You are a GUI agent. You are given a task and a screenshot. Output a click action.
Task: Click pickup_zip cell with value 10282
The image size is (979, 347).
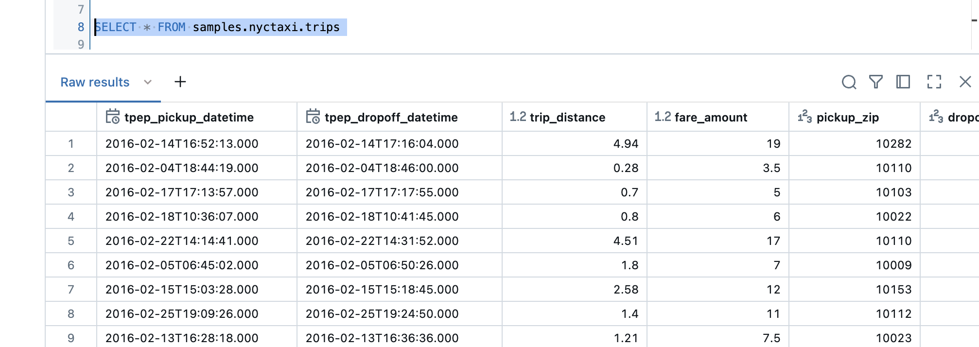click(x=893, y=144)
